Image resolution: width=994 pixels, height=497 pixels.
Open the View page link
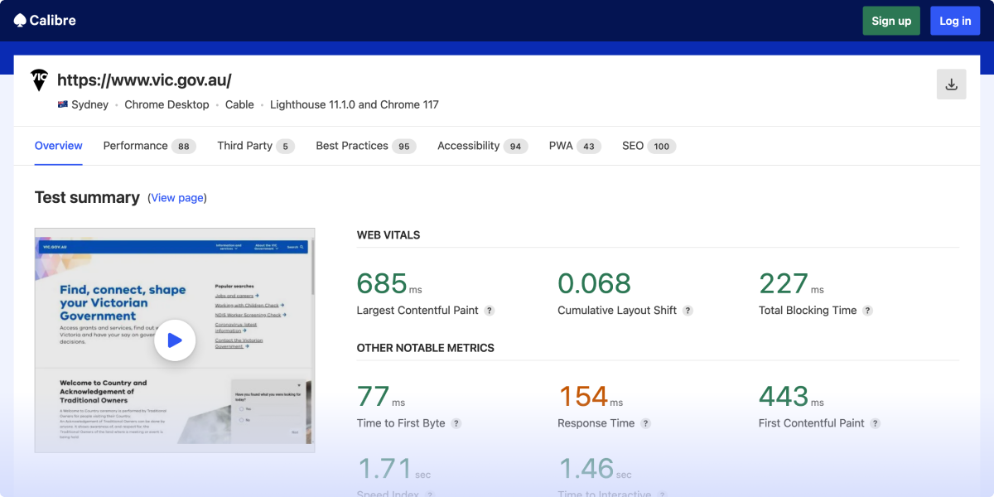(x=176, y=197)
